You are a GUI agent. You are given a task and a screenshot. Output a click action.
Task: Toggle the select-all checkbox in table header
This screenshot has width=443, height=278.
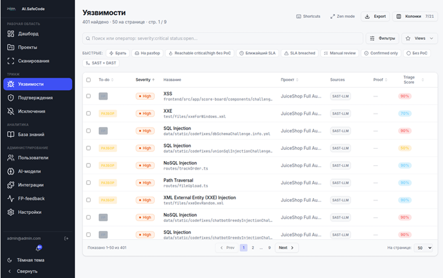tap(88, 80)
